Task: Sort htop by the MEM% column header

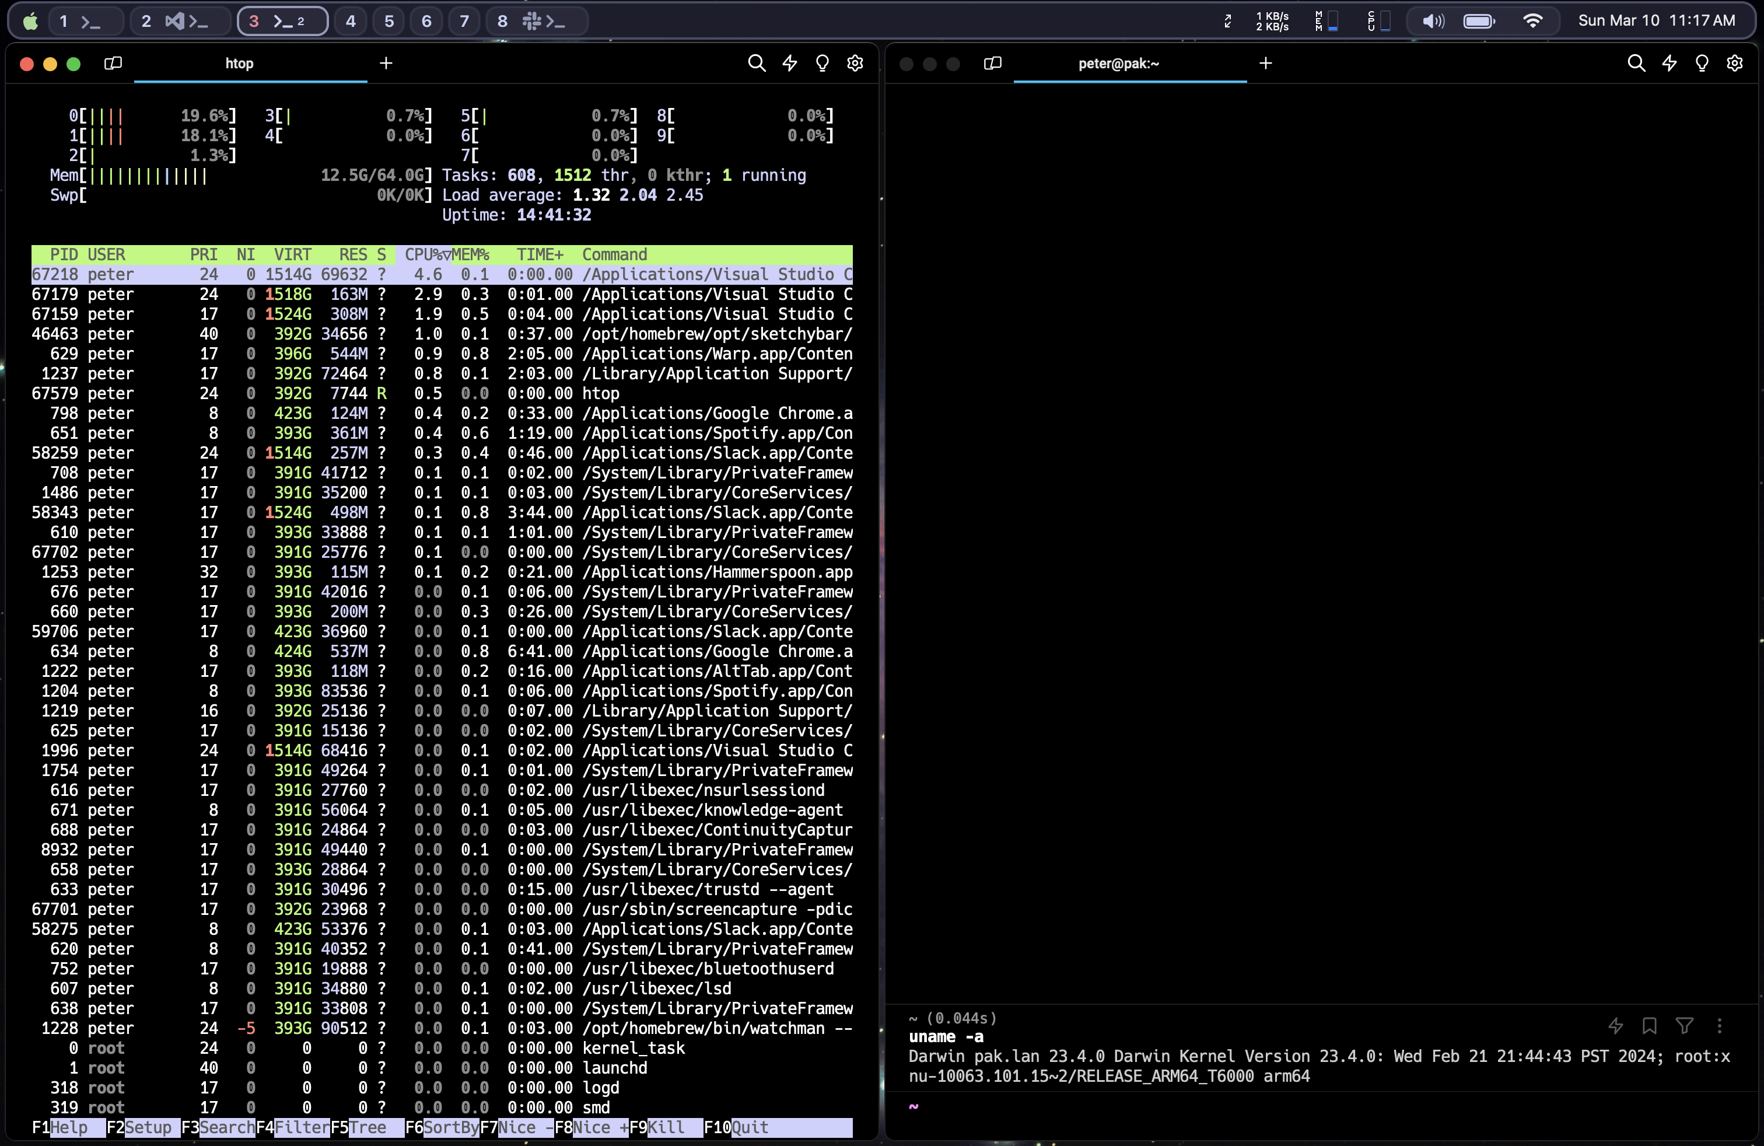Action: (471, 255)
